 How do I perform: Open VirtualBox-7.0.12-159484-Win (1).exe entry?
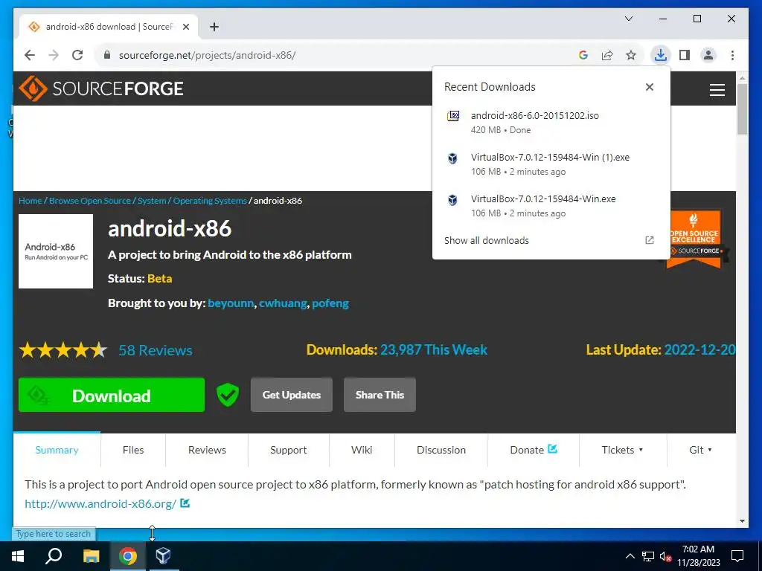(x=551, y=164)
